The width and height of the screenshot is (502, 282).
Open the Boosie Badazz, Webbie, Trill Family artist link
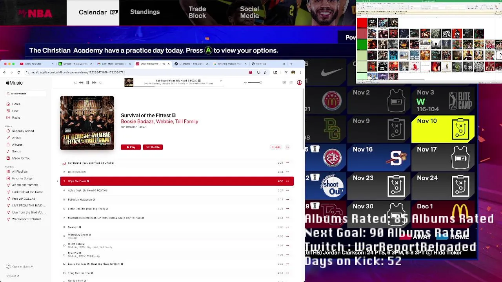point(159,121)
